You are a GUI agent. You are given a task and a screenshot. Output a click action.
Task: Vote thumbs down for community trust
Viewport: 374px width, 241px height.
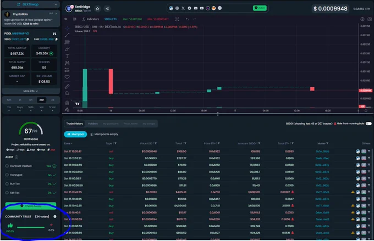pyautogui.click(x=51, y=225)
